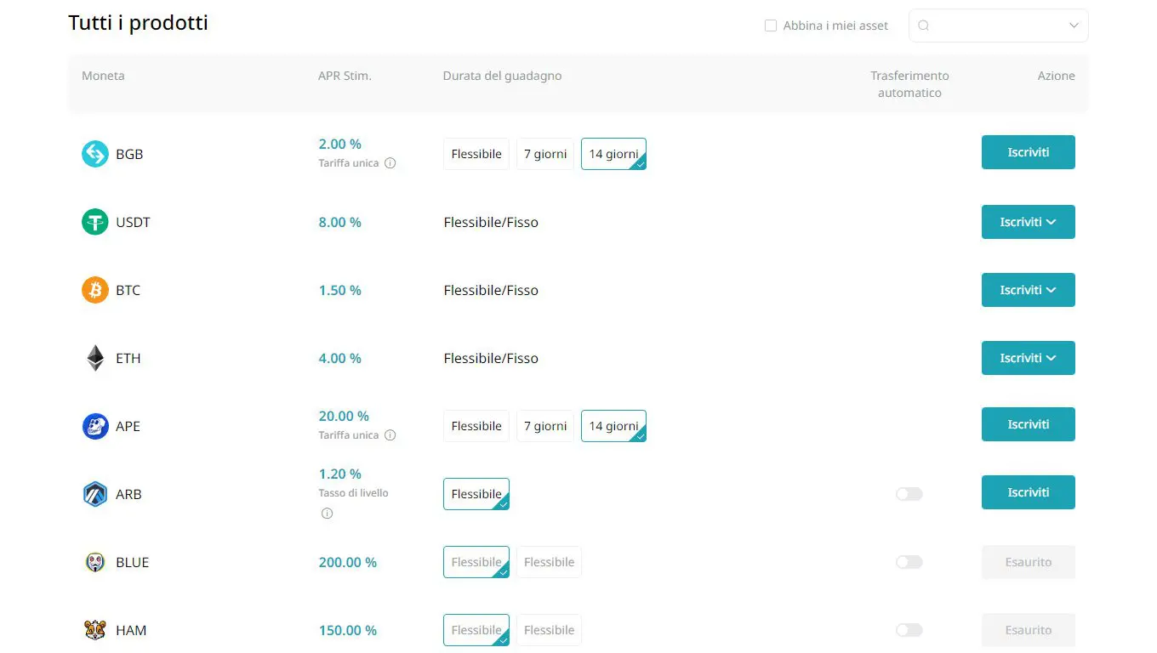The height and width of the screenshot is (653, 1157).
Task: Click the HAM coin icon
Action: (x=95, y=630)
